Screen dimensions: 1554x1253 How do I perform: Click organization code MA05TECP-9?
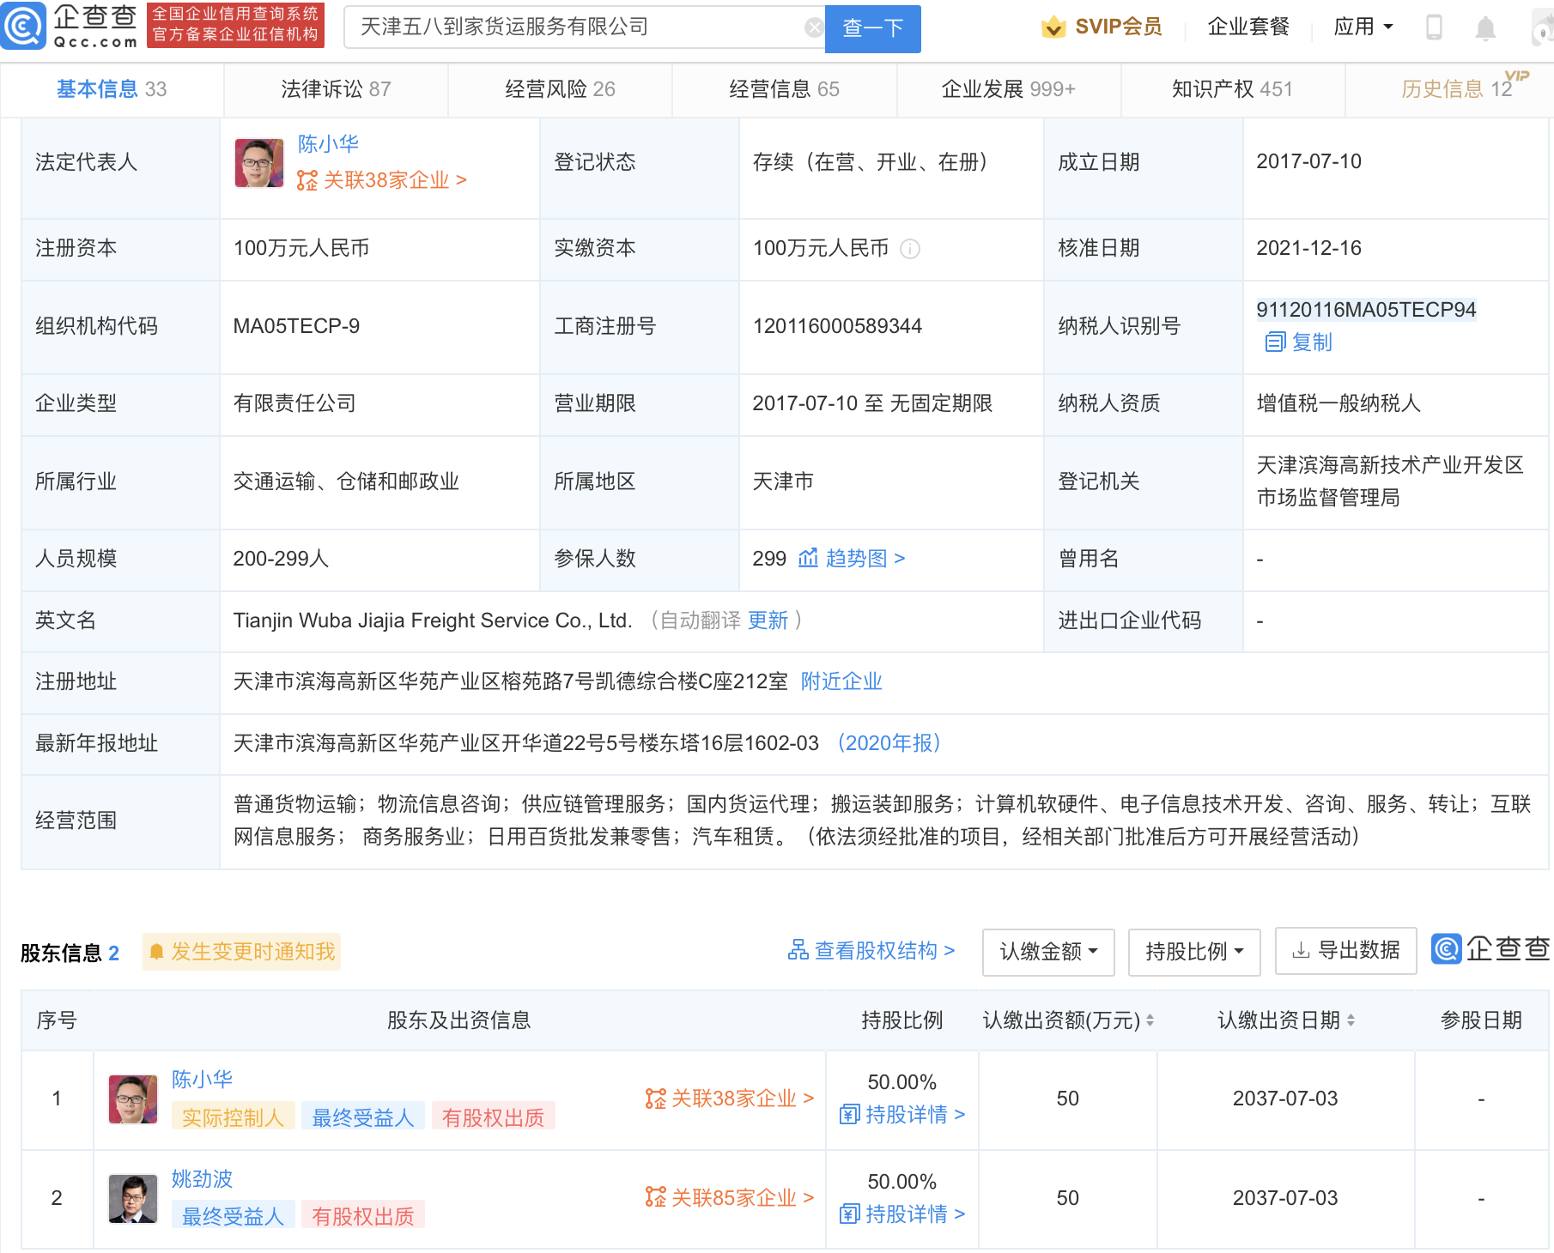point(296,326)
